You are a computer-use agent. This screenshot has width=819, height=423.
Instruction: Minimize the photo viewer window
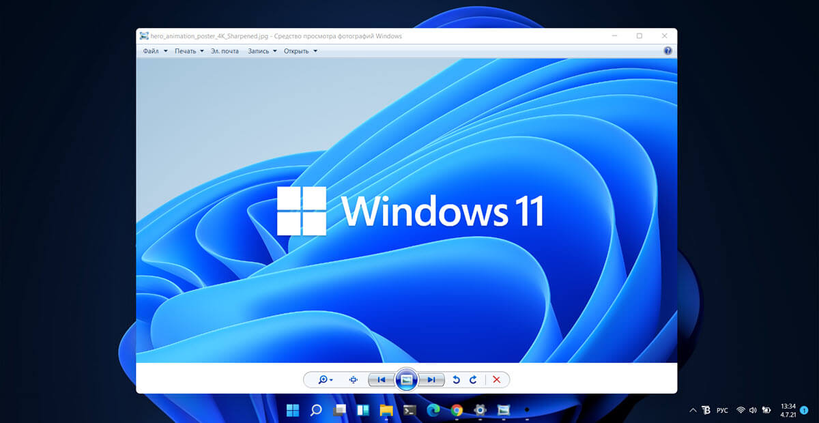[614, 35]
